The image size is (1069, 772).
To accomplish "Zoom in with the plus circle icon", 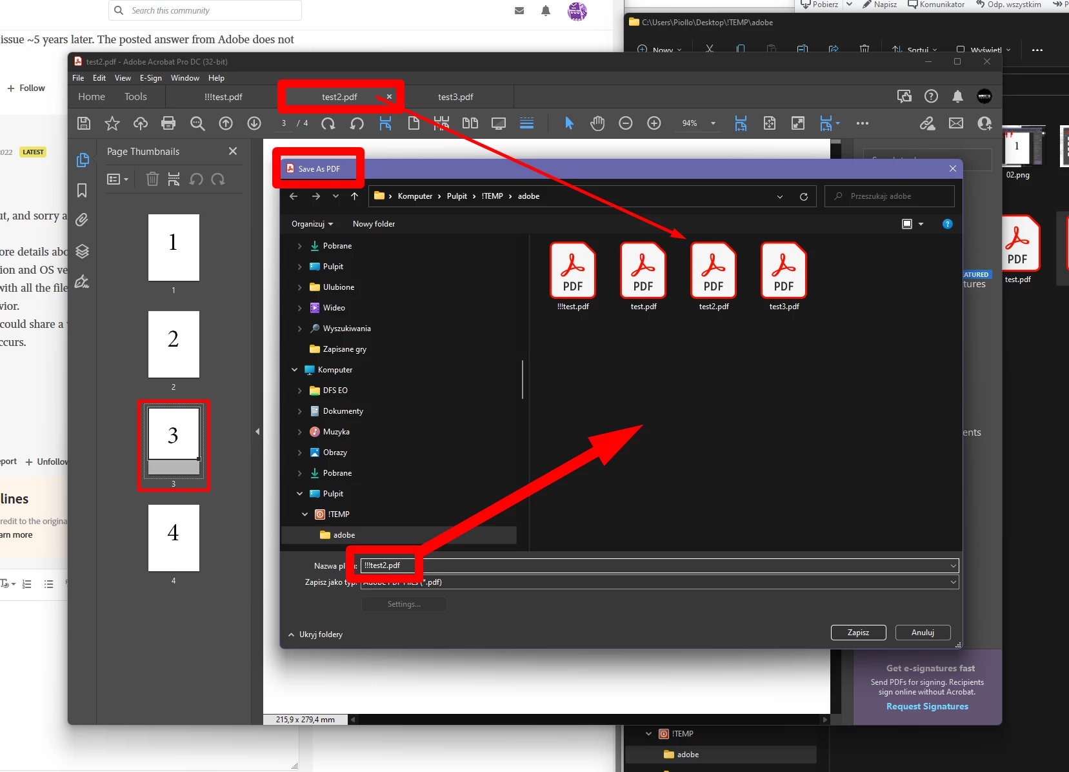I will point(654,123).
